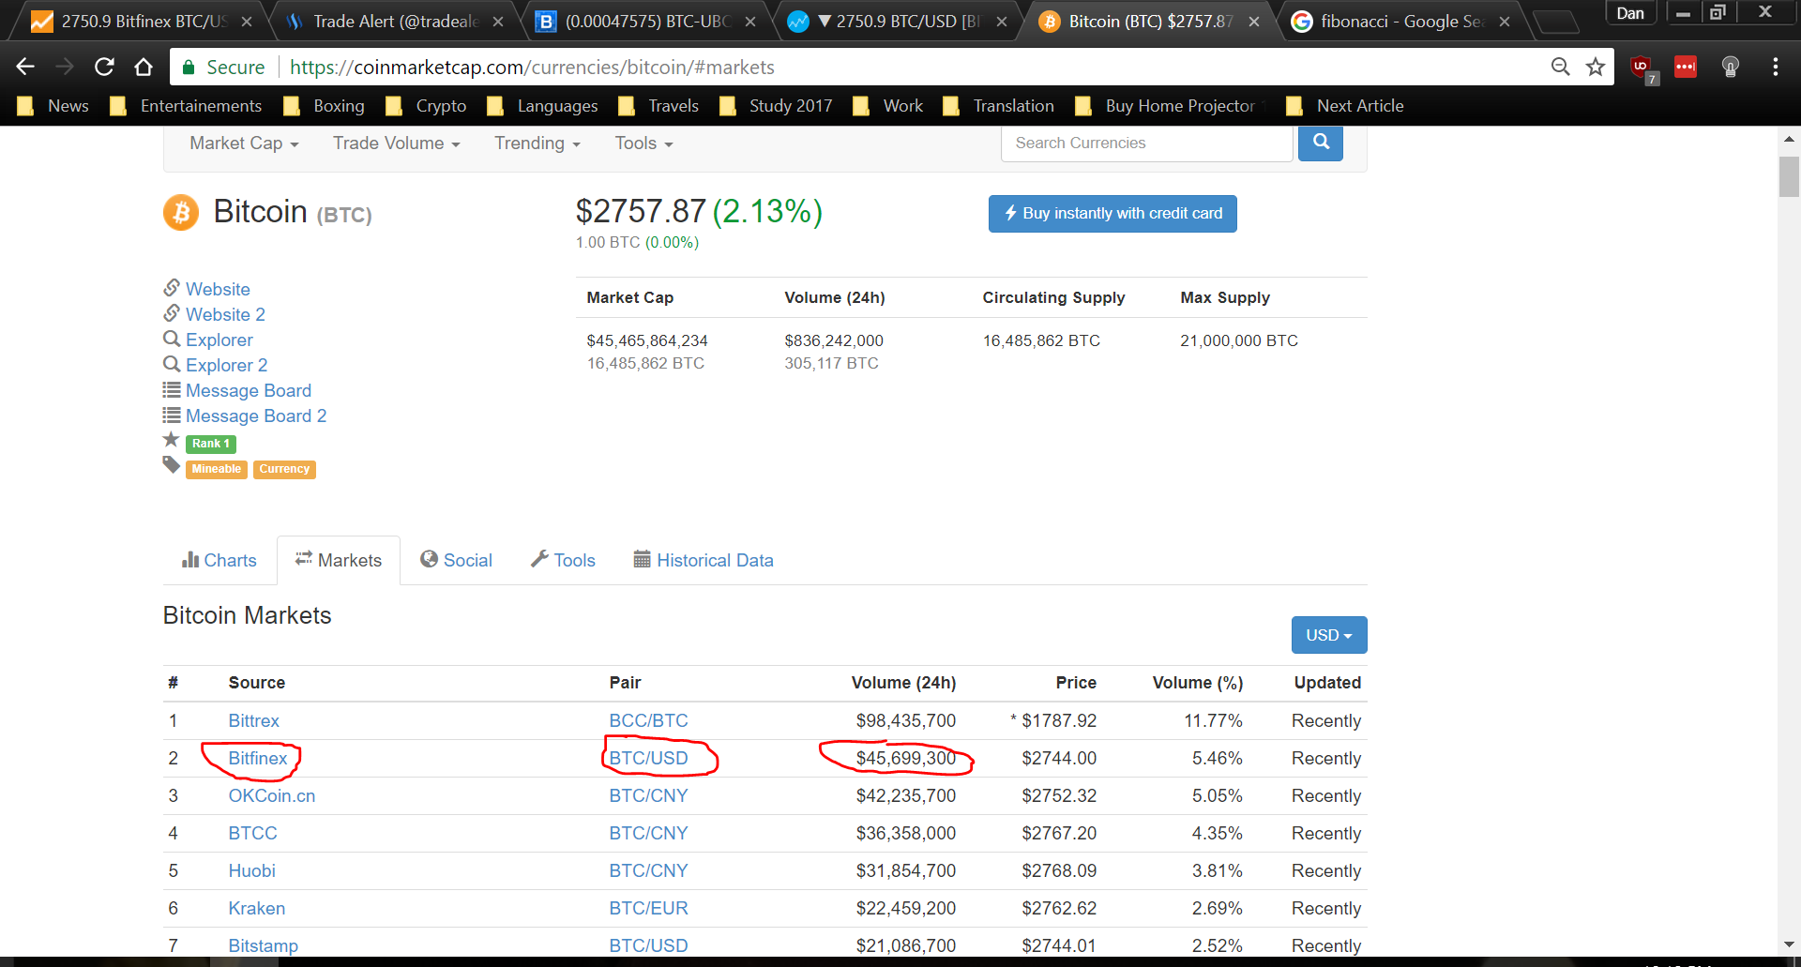Open the Message Board link
Viewport: 1801px width, 967px height.
click(x=249, y=390)
